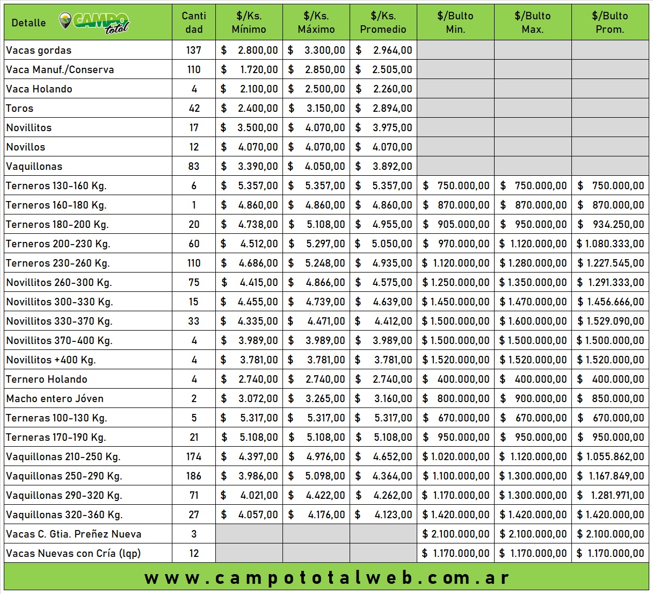Click the Cantidad column header
The image size is (653, 594).
click(x=194, y=23)
